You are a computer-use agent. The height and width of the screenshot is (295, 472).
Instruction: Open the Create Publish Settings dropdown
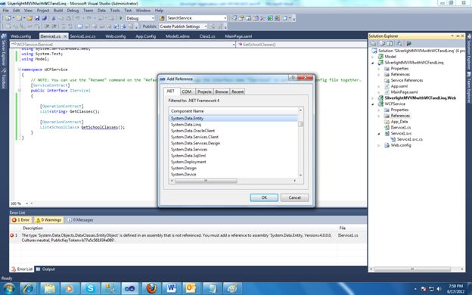coord(206,26)
